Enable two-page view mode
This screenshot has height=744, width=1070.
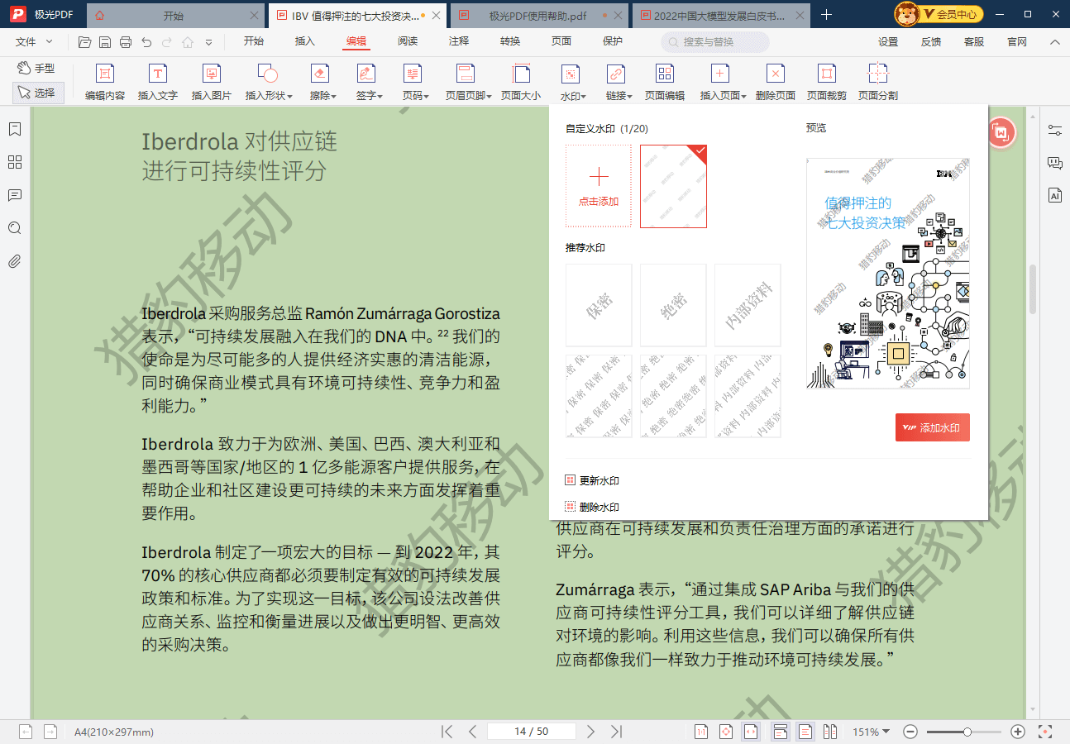point(831,732)
